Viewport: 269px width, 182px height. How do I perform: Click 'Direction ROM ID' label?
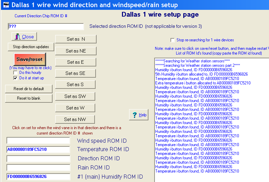pyautogui.click(x=99, y=158)
